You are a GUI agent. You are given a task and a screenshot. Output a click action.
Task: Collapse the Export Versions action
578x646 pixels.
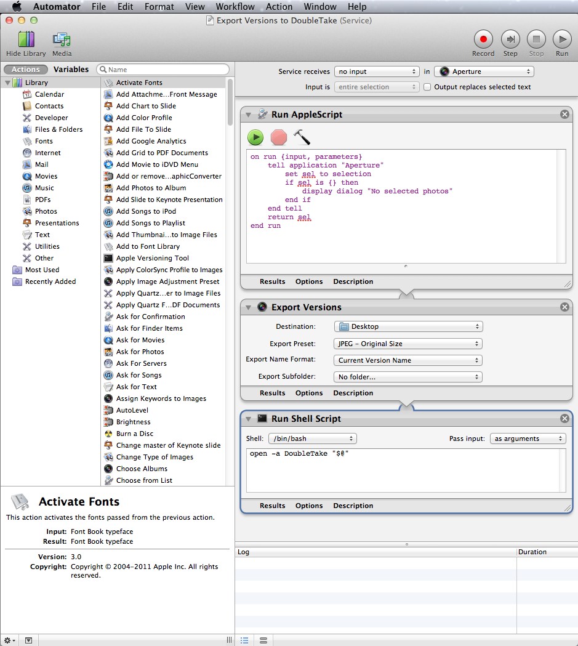(248, 307)
